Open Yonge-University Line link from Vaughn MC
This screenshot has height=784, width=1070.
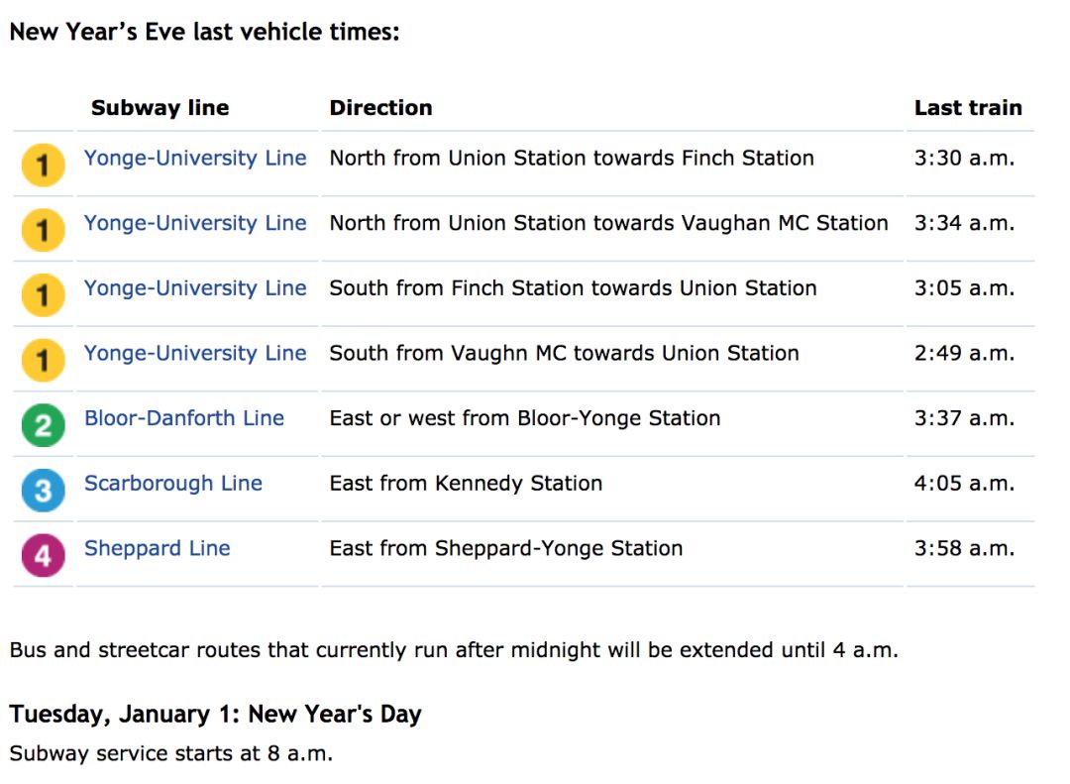(195, 353)
